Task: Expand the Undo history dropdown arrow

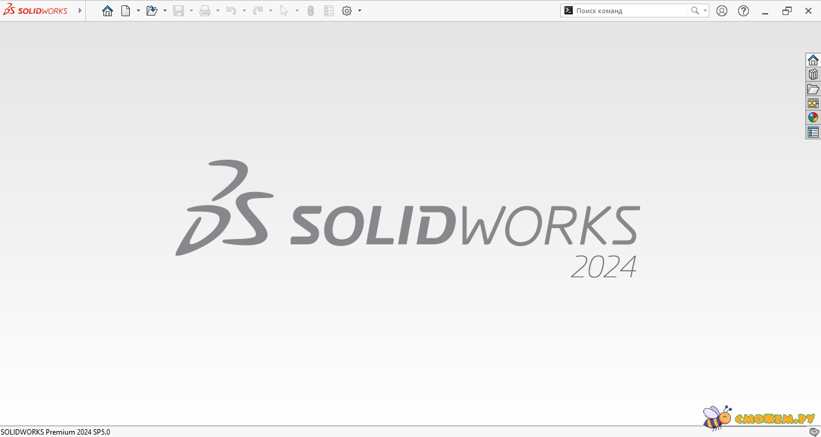Action: 244,11
